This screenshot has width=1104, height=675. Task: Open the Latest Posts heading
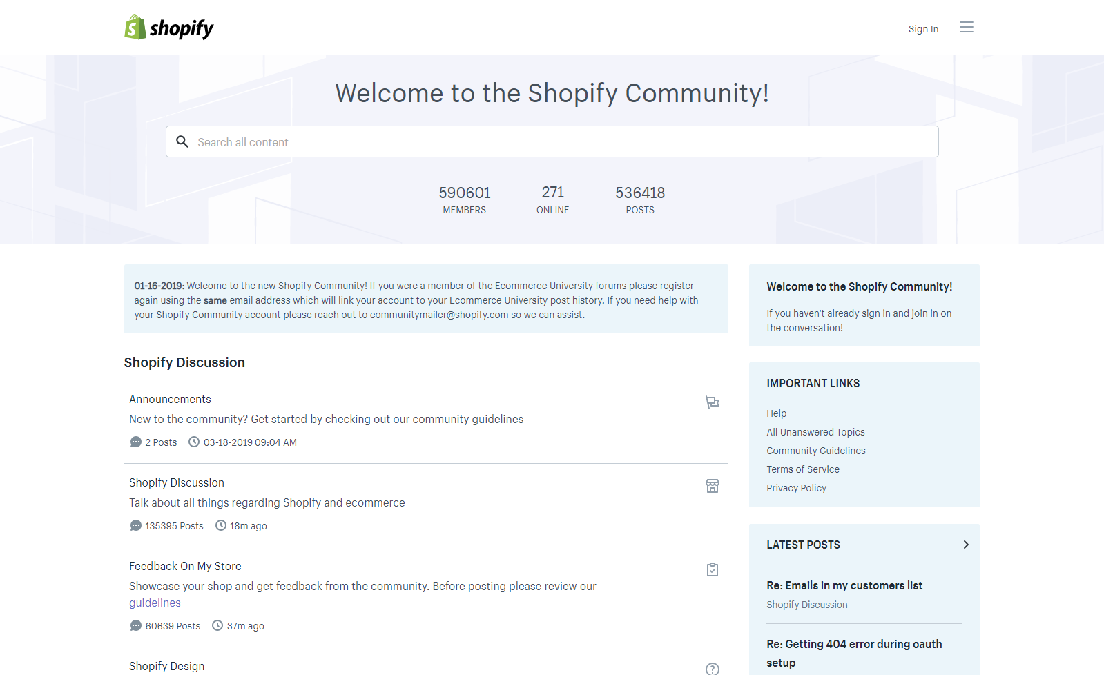(803, 545)
